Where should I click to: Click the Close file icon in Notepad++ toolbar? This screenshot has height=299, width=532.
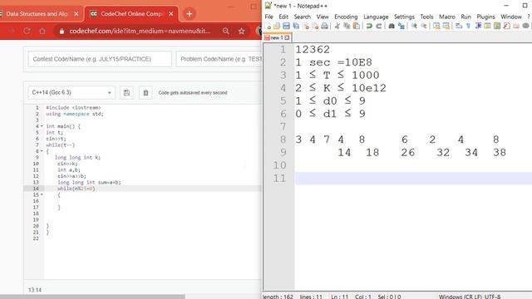point(305,26)
